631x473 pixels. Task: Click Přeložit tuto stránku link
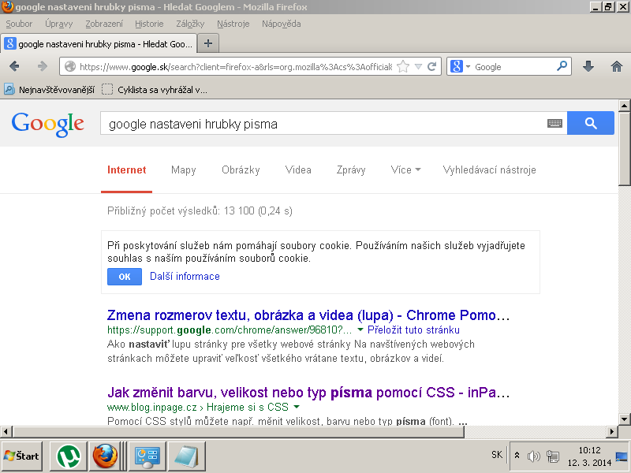point(413,330)
